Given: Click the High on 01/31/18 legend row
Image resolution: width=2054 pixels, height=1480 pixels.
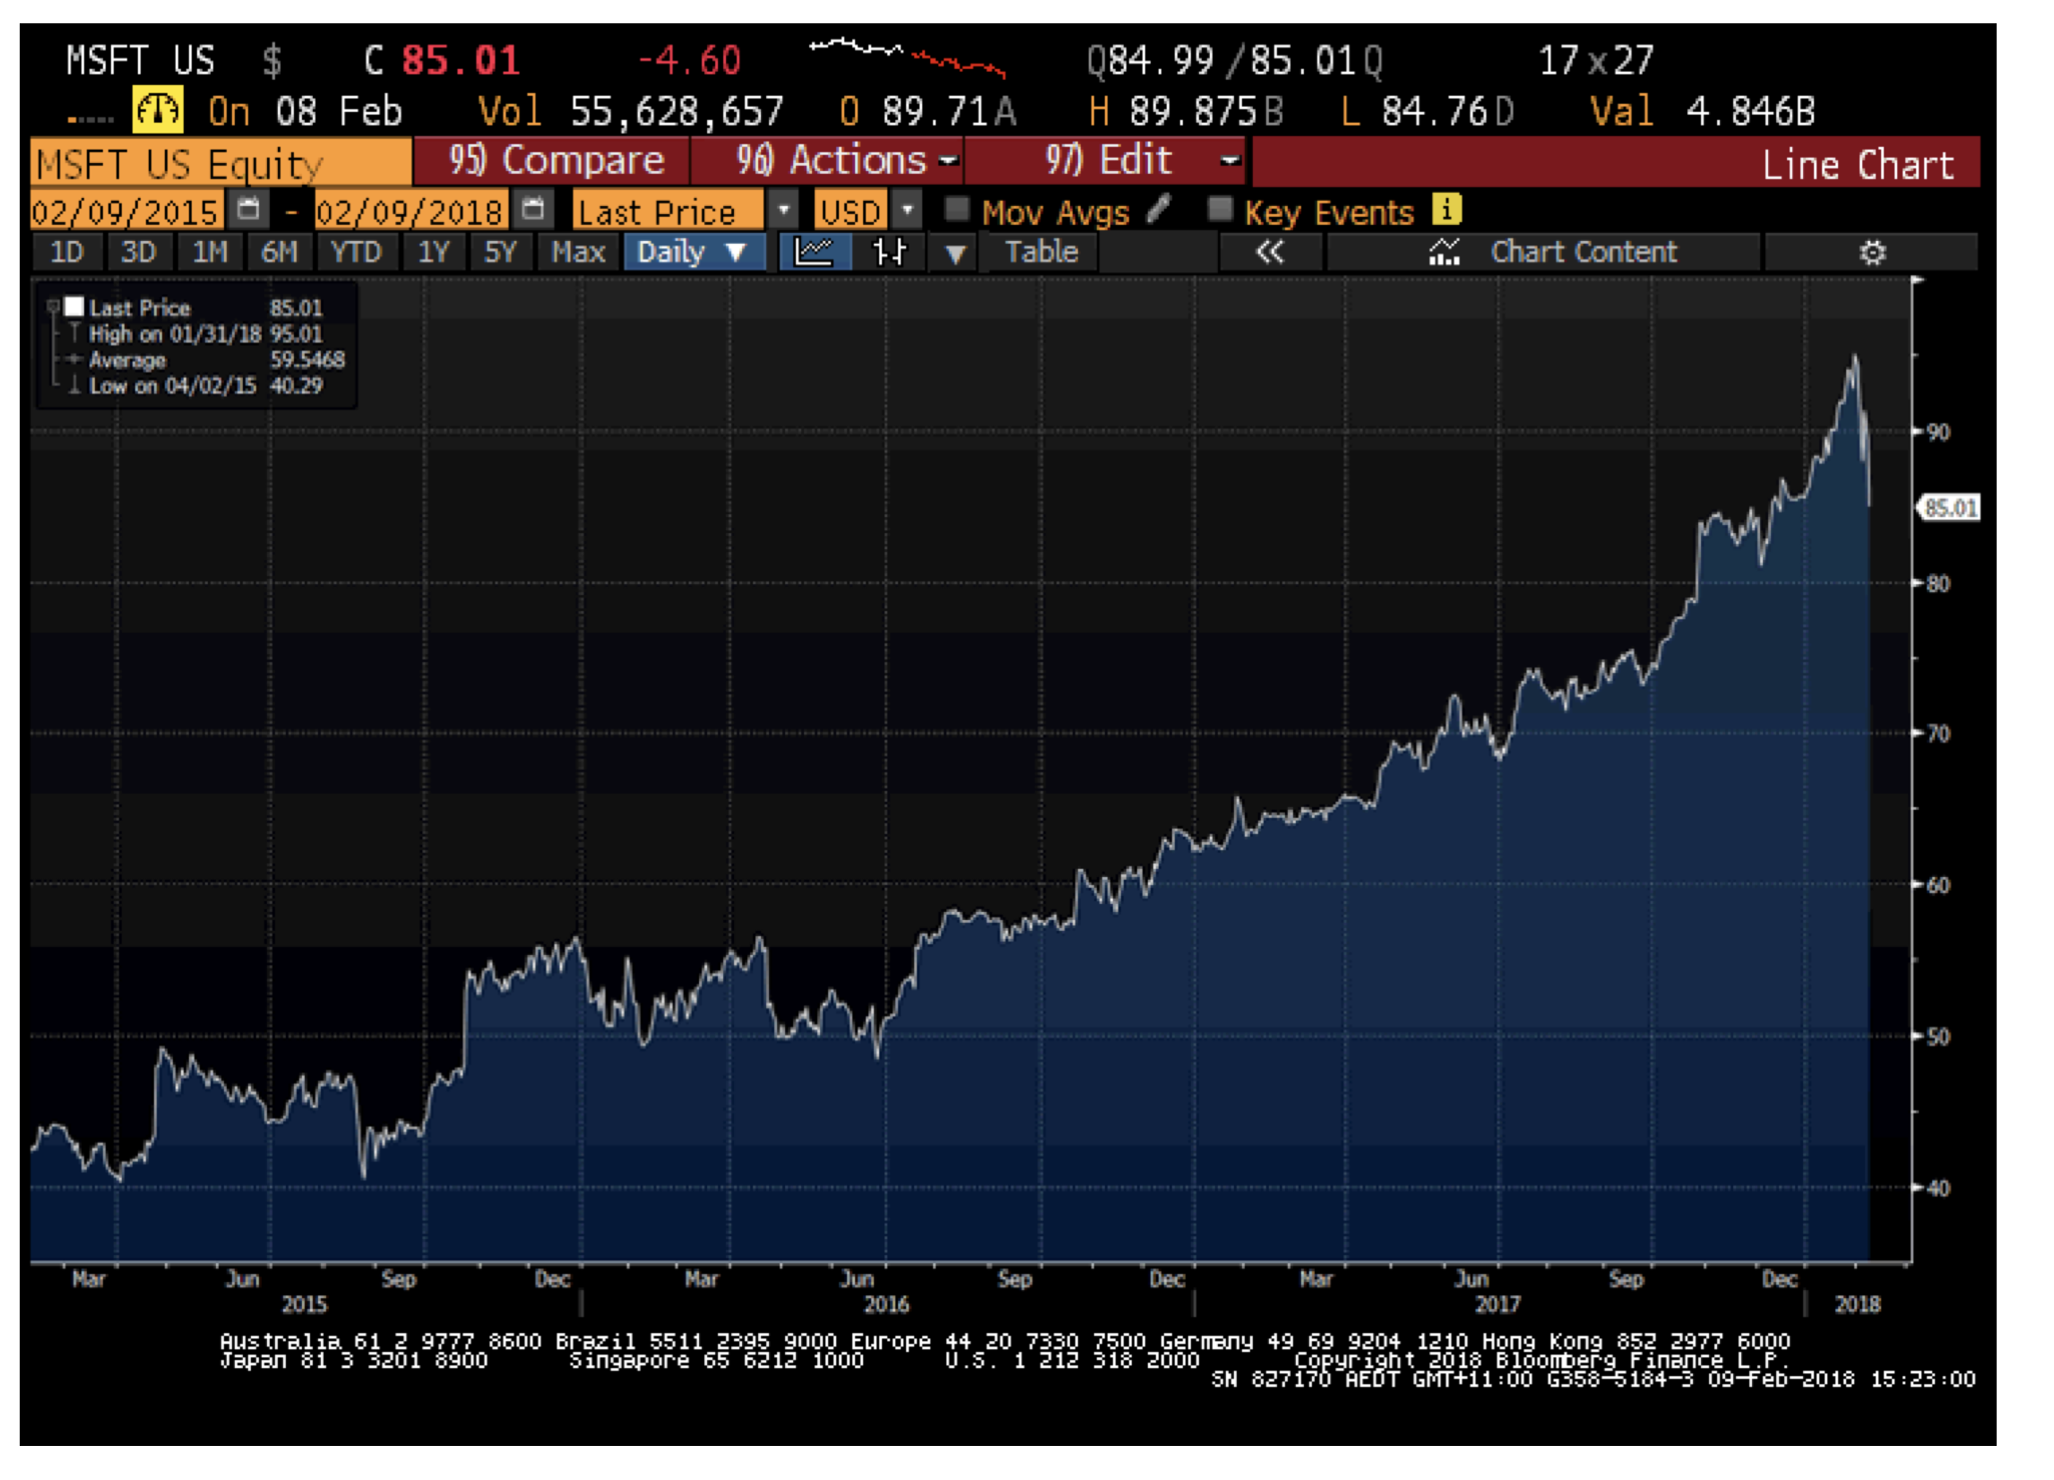Looking at the screenshot, I should tap(205, 334).
